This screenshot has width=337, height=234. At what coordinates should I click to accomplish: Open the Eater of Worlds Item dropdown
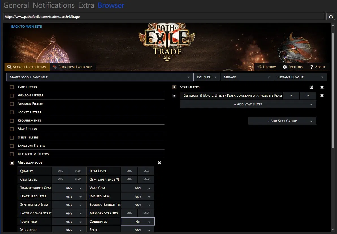point(69,213)
